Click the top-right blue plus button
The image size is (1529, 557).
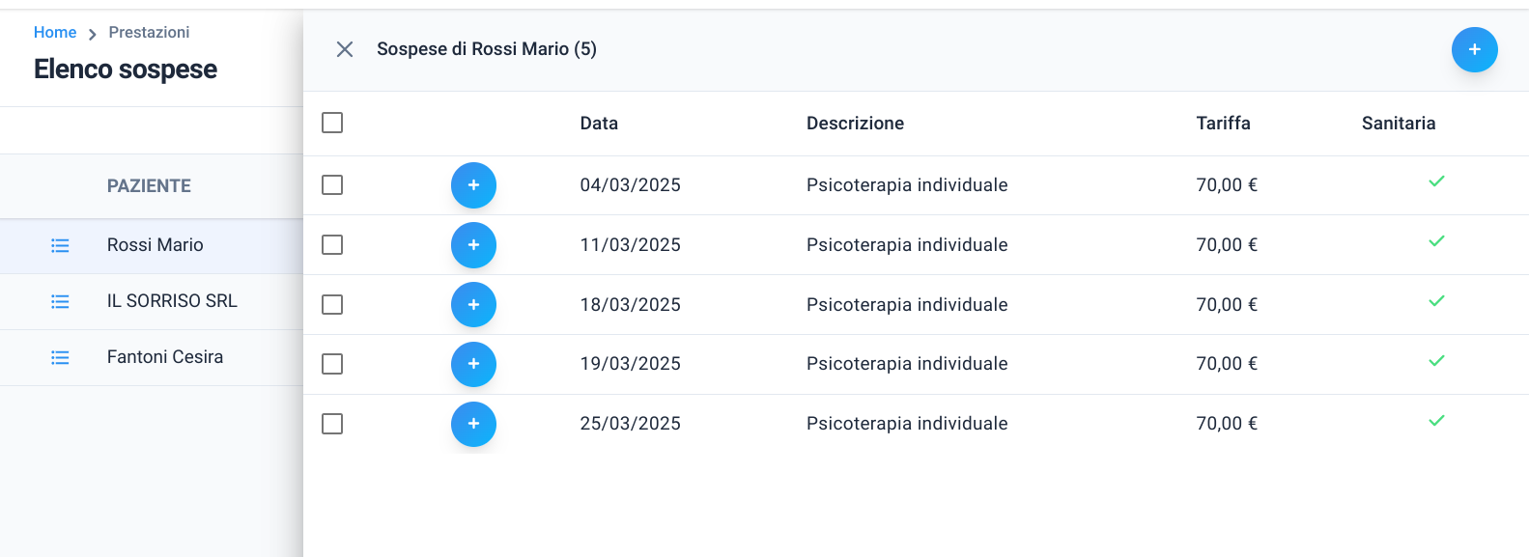pos(1474,49)
